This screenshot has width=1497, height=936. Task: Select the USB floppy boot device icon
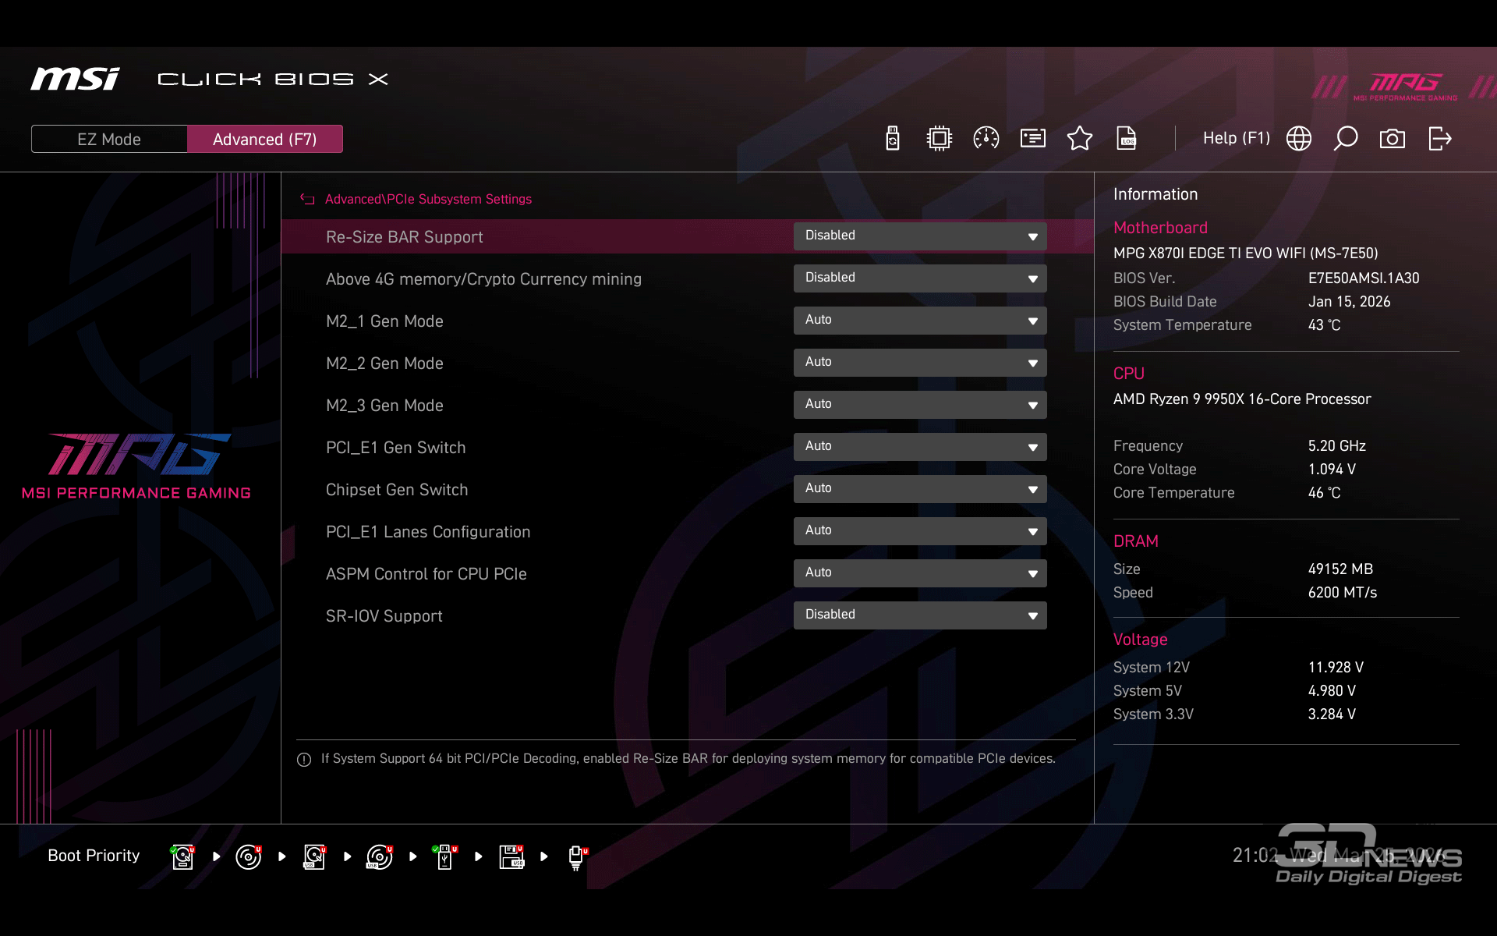[x=511, y=856]
